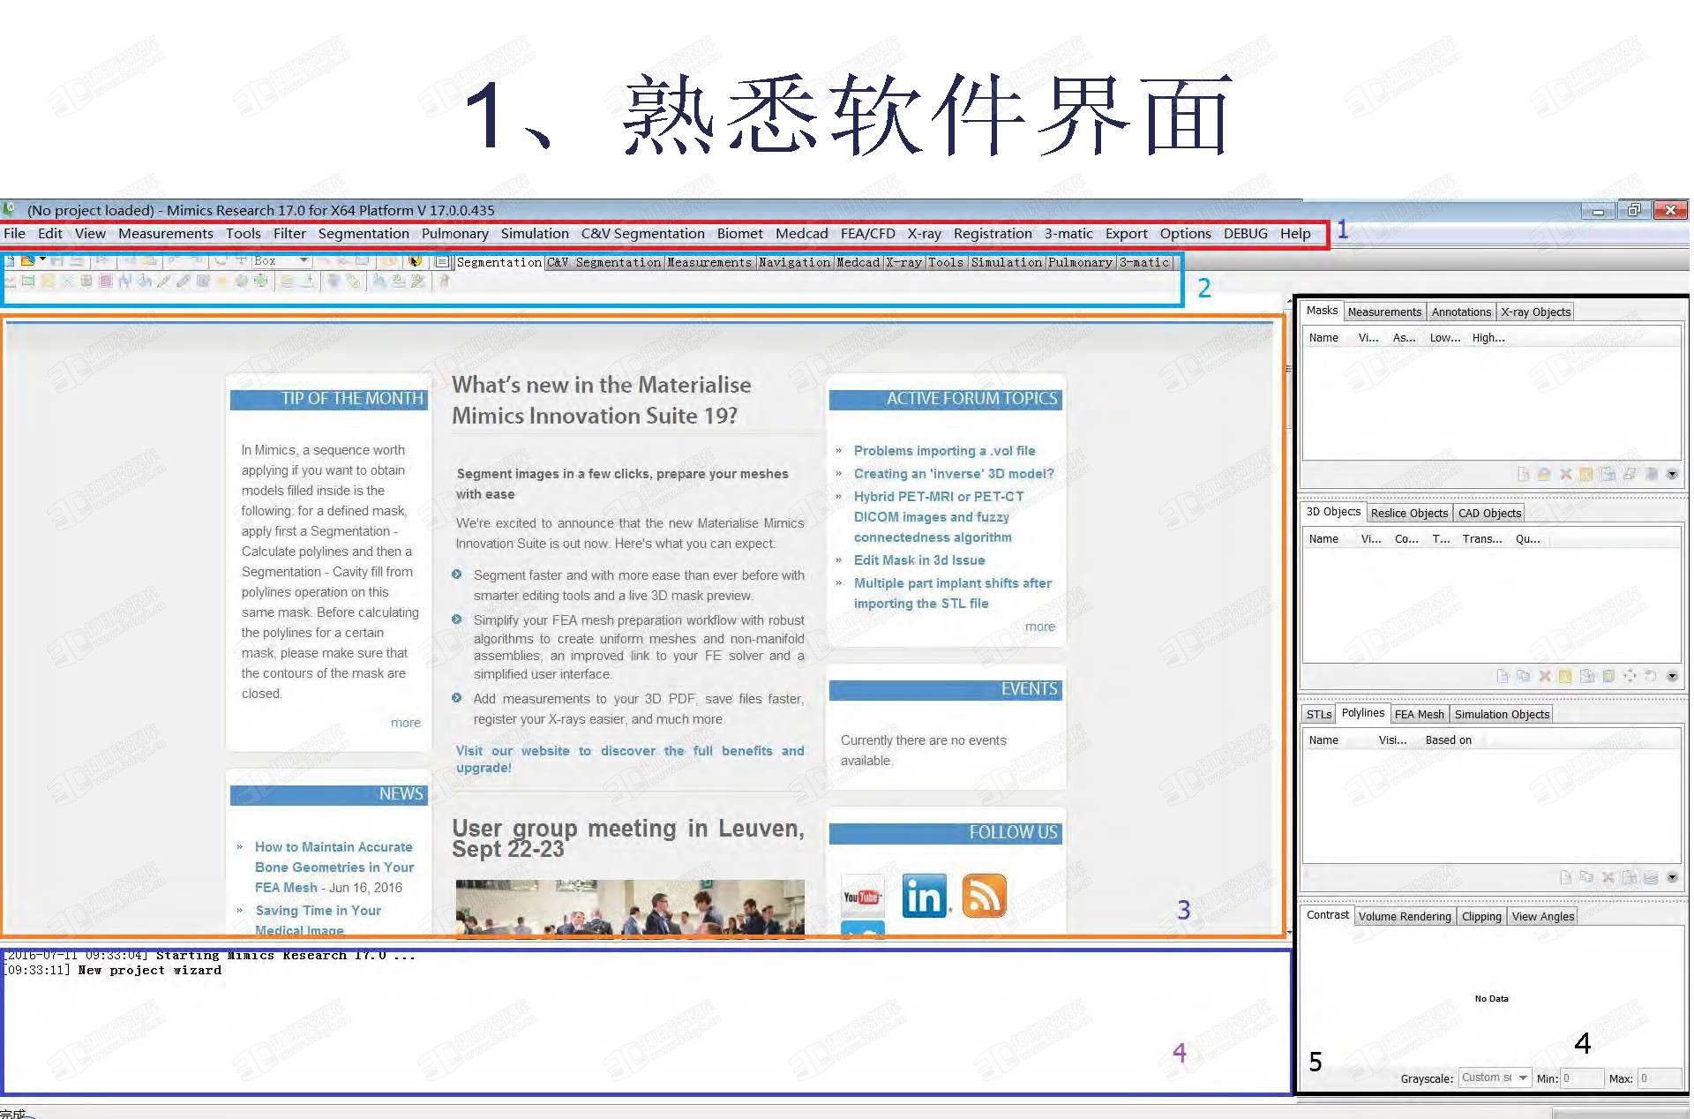Screen dimensions: 1694x1119
Task: Select the Navigation toolbar tab
Action: coord(794,262)
